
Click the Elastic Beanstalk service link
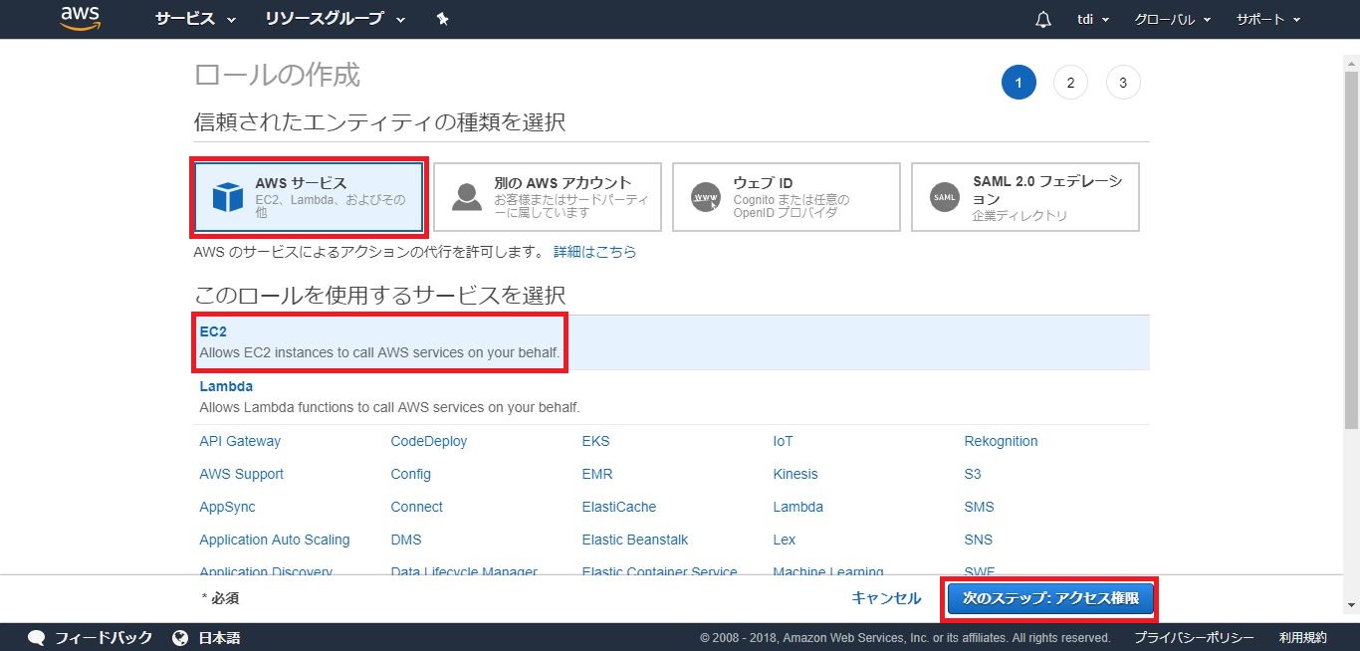coord(634,540)
